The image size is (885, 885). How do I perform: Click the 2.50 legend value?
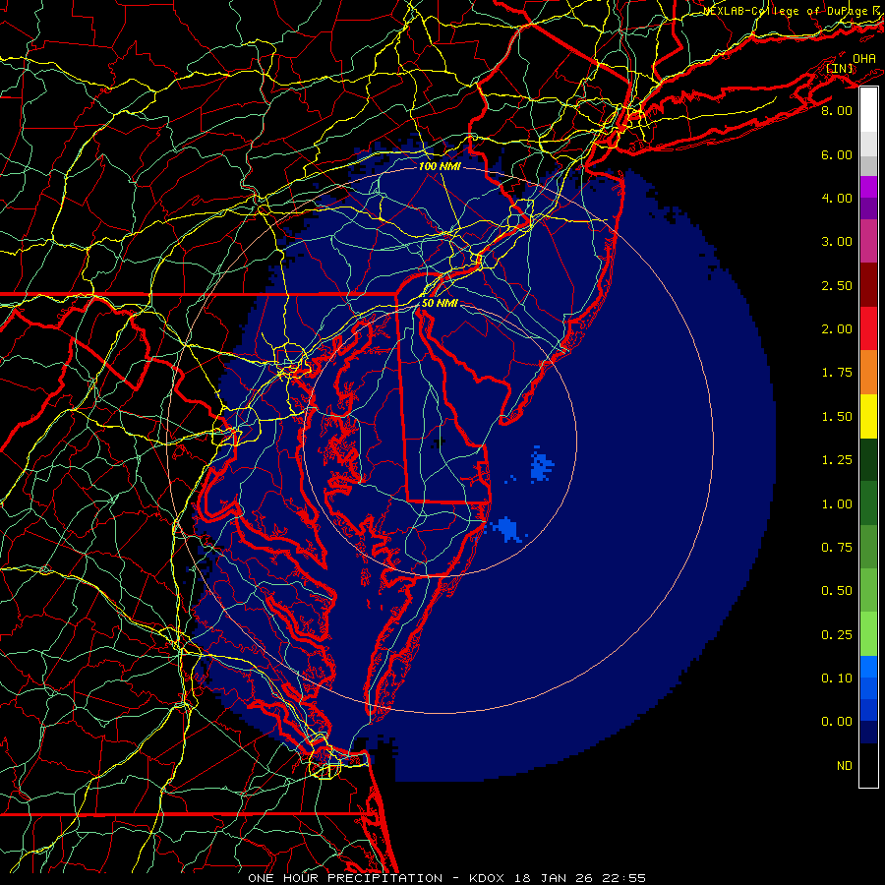click(837, 285)
